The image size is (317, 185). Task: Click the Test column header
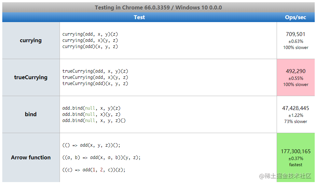[139, 17]
